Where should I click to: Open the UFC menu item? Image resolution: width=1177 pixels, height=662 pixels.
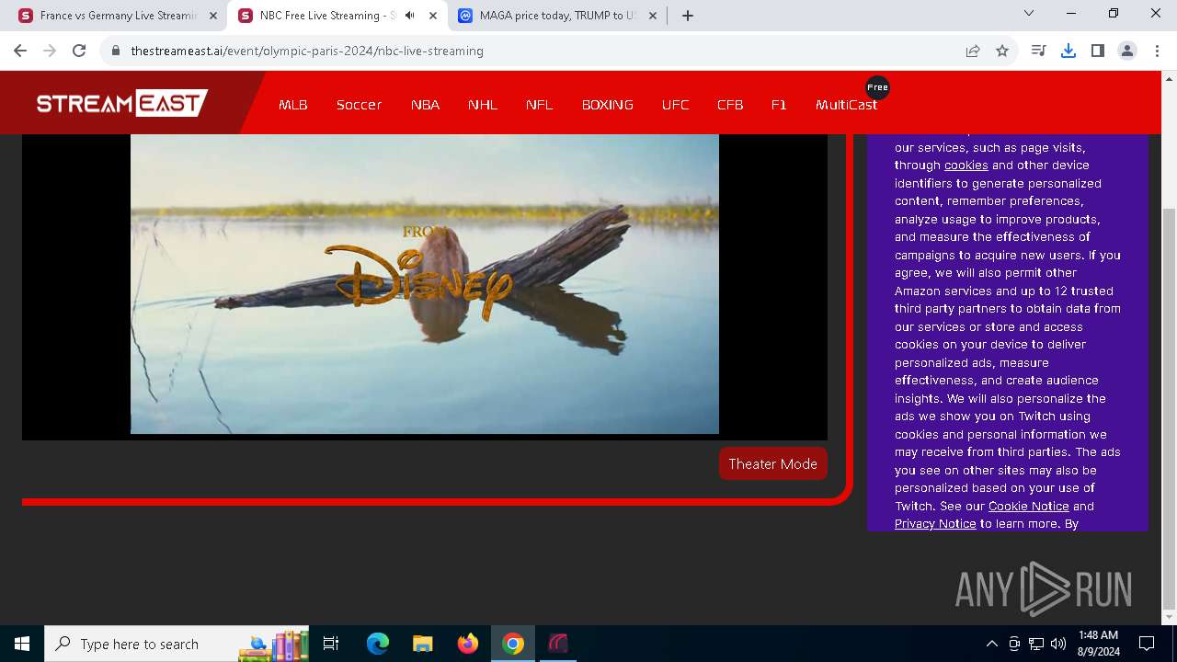coord(675,105)
